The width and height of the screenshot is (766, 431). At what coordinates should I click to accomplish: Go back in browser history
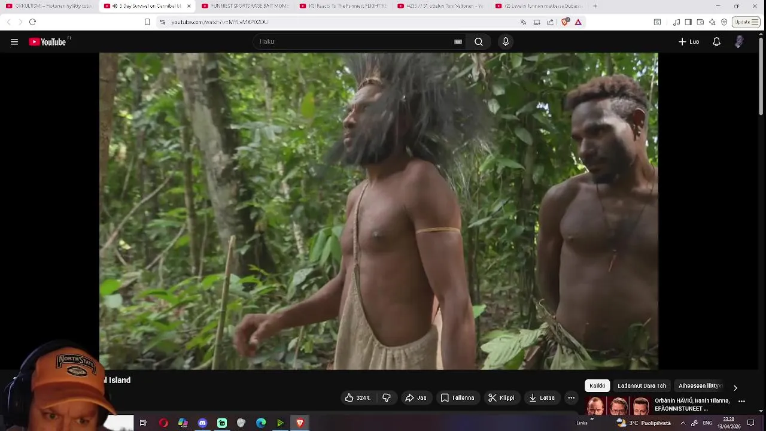point(8,22)
